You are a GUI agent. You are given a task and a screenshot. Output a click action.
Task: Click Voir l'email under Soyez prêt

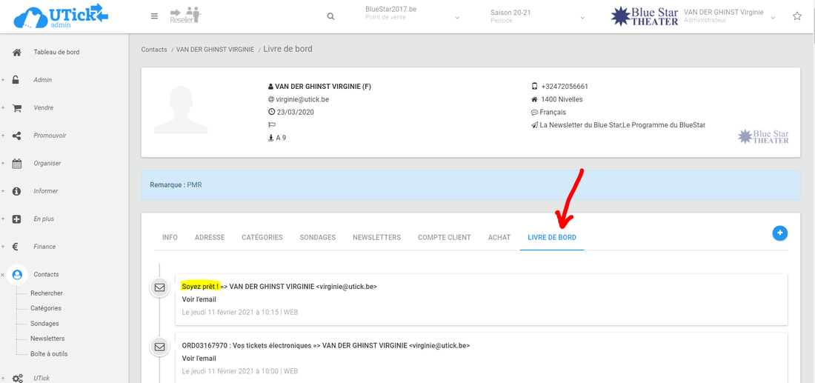(199, 299)
